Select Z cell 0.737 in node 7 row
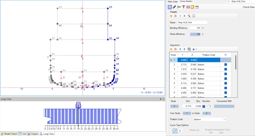Image resolution: width=255 pixels, height=136 pixels. pos(192,88)
